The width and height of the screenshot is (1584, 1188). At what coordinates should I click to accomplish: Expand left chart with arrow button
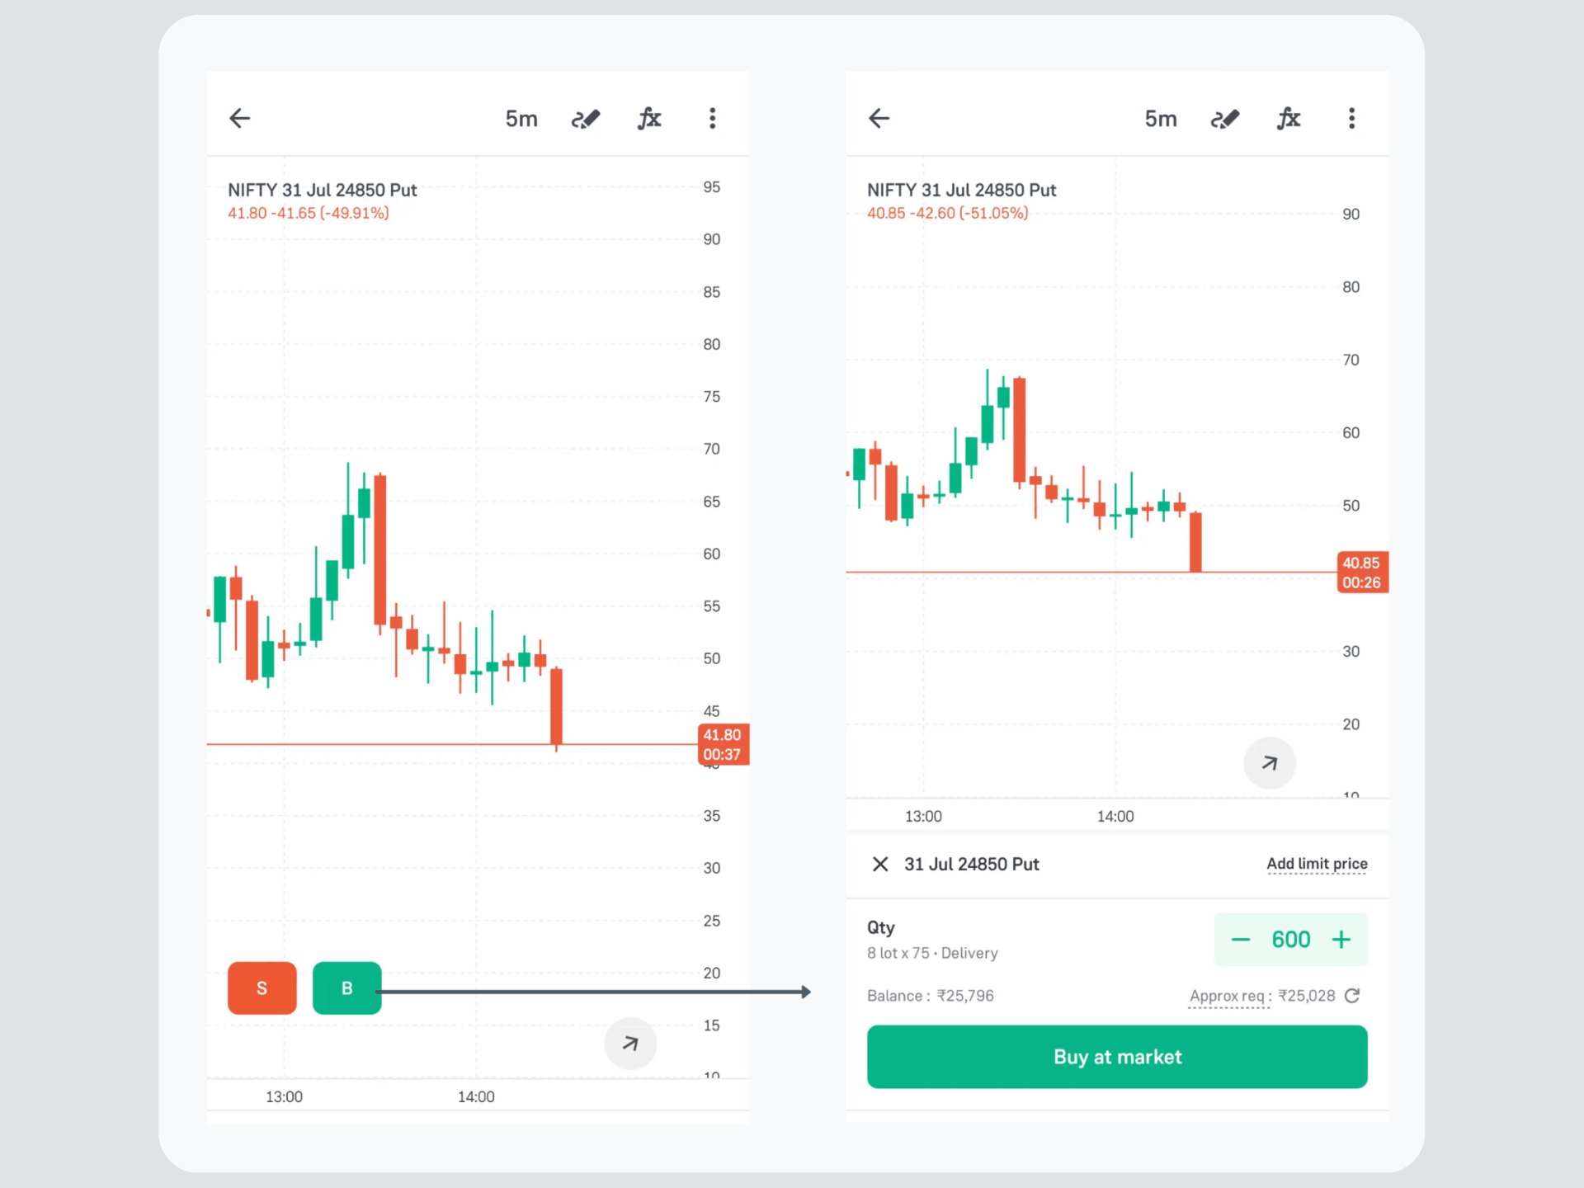pos(630,1044)
